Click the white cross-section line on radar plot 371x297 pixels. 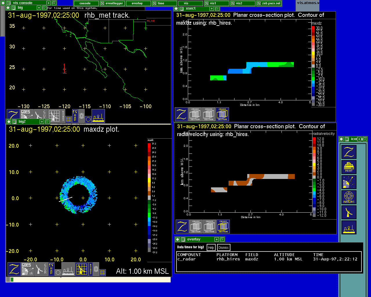(x=66, y=199)
